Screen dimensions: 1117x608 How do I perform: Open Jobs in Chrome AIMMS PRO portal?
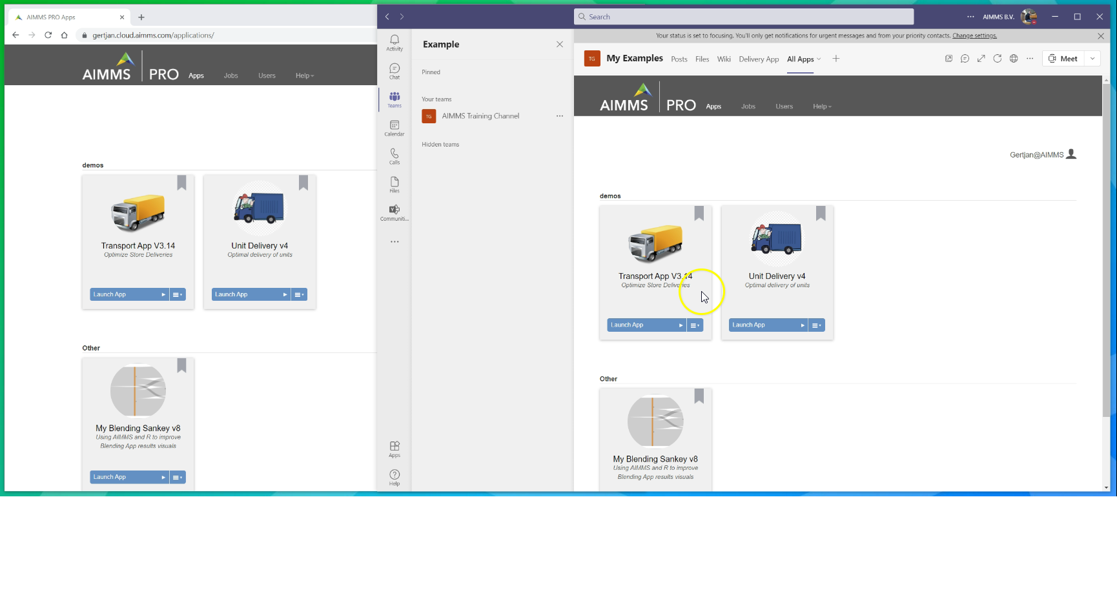tap(231, 76)
